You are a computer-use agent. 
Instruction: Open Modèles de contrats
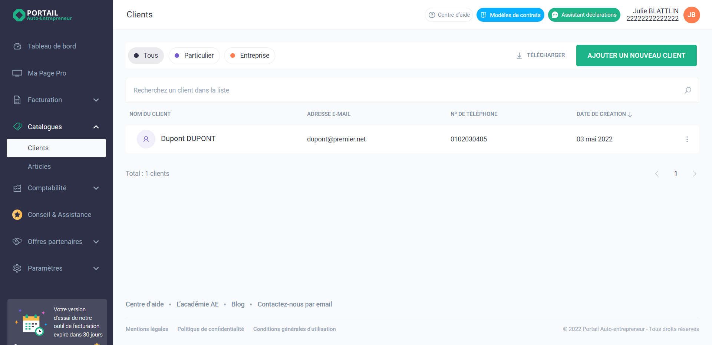pyautogui.click(x=510, y=15)
